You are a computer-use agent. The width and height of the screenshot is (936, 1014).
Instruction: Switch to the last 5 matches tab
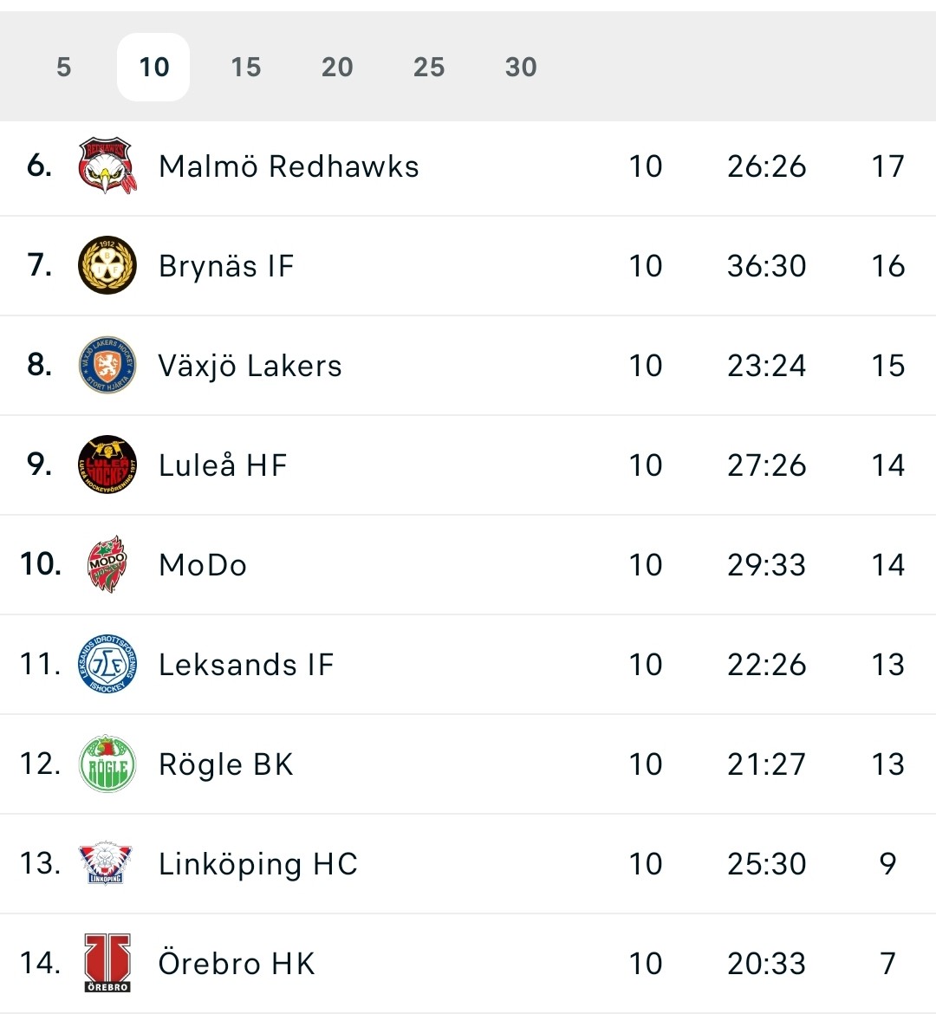tap(63, 68)
